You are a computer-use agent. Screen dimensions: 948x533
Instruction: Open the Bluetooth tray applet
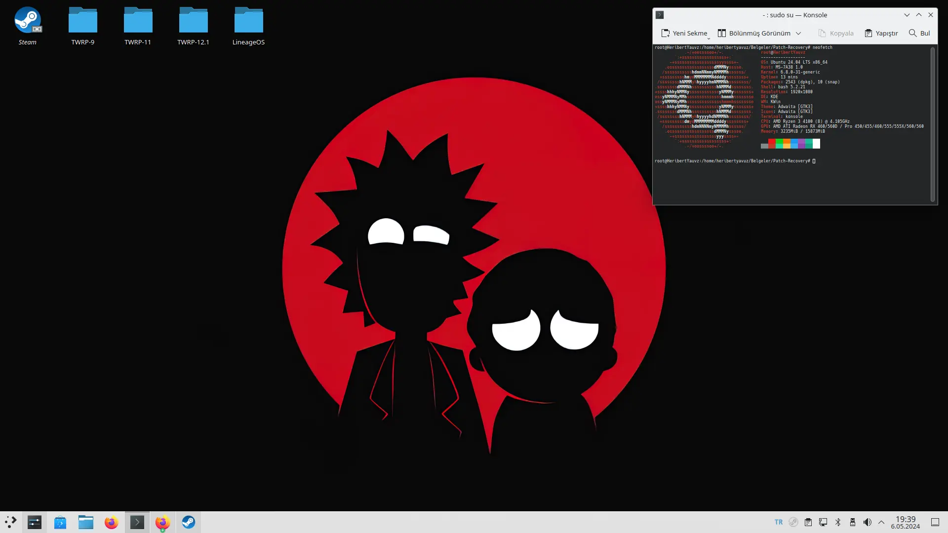point(838,522)
